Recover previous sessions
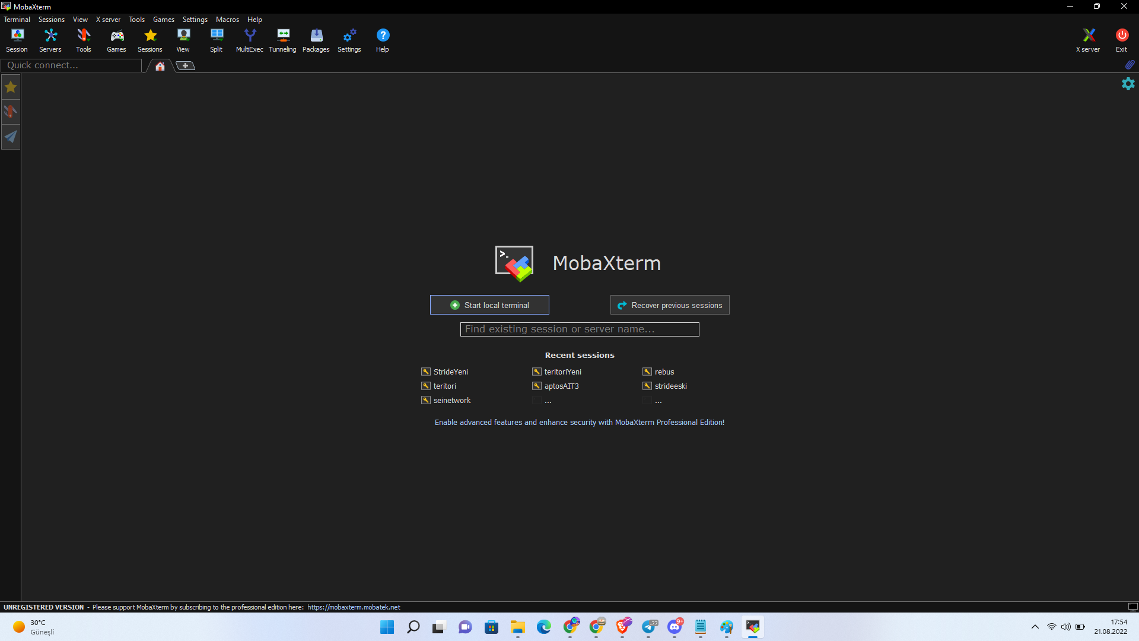The image size is (1139, 641). point(669,304)
